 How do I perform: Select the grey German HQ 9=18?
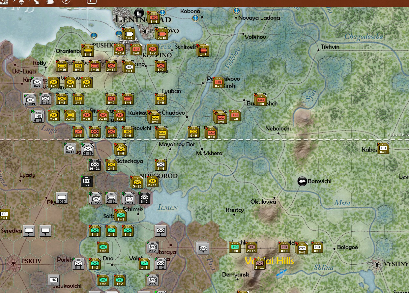(x=38, y=116)
